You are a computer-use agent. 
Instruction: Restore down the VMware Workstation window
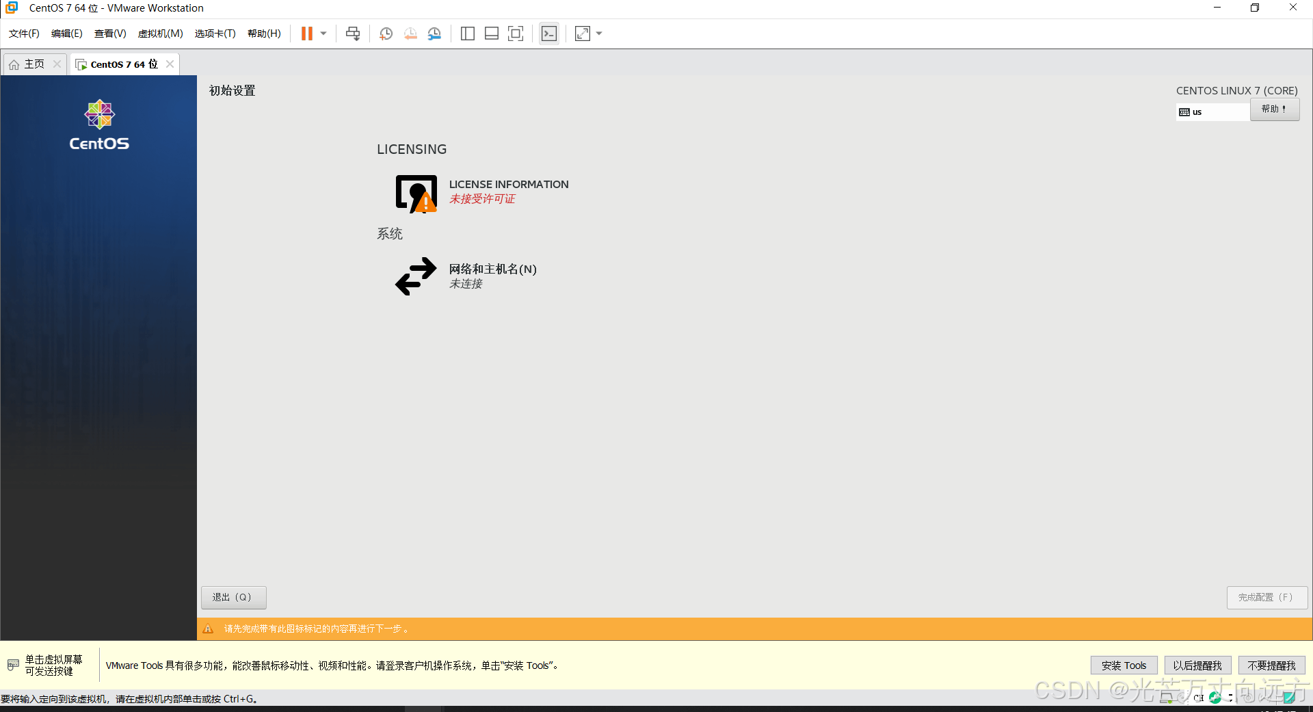[x=1255, y=8]
